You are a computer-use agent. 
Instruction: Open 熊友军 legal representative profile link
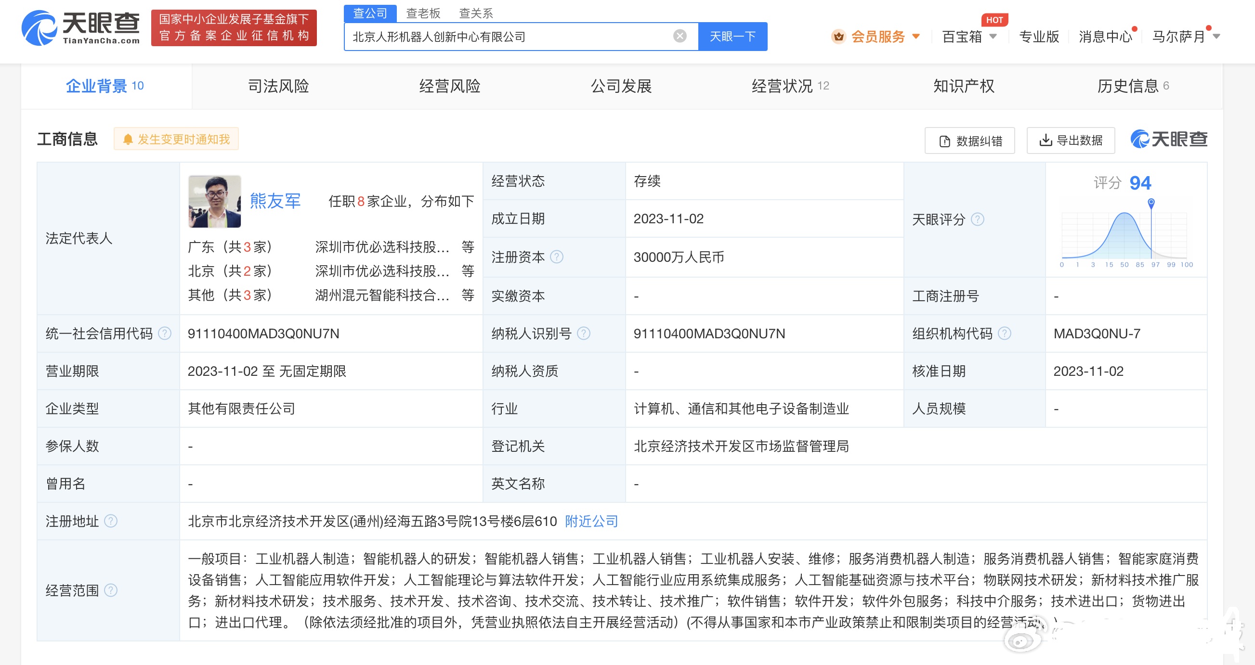click(x=275, y=201)
